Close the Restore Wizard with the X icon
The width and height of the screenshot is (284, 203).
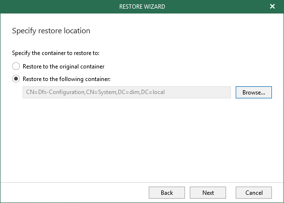272,6
